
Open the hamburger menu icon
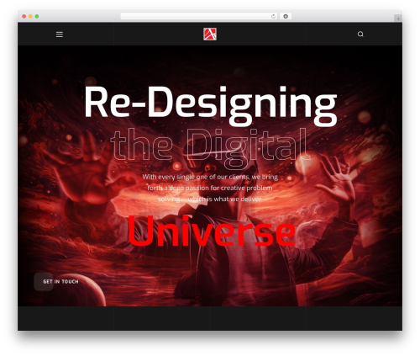tap(60, 35)
